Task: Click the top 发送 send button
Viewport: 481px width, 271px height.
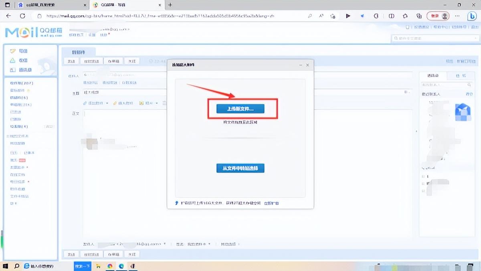Action: (x=71, y=61)
